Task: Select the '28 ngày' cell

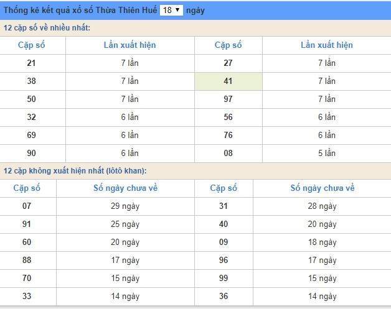Action: pos(322,206)
